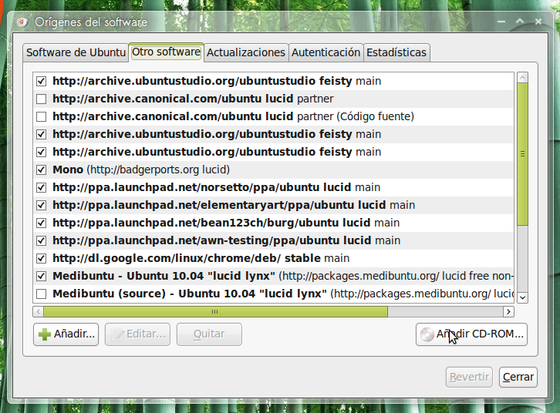Uncheck the first ubuntustudio feisty main source

42,82
